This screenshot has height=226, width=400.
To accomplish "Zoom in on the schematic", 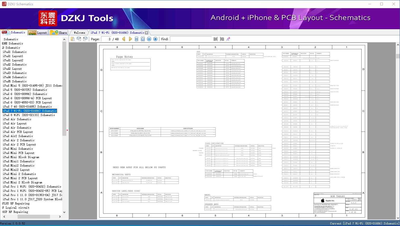I will click(155, 39).
